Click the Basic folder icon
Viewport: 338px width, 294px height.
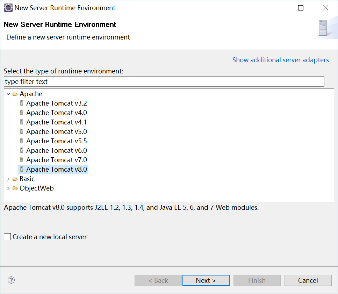15,179
